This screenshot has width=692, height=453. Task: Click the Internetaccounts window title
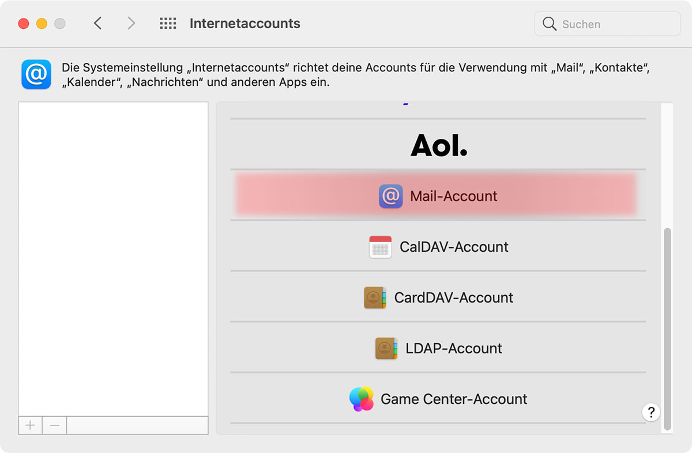point(245,24)
